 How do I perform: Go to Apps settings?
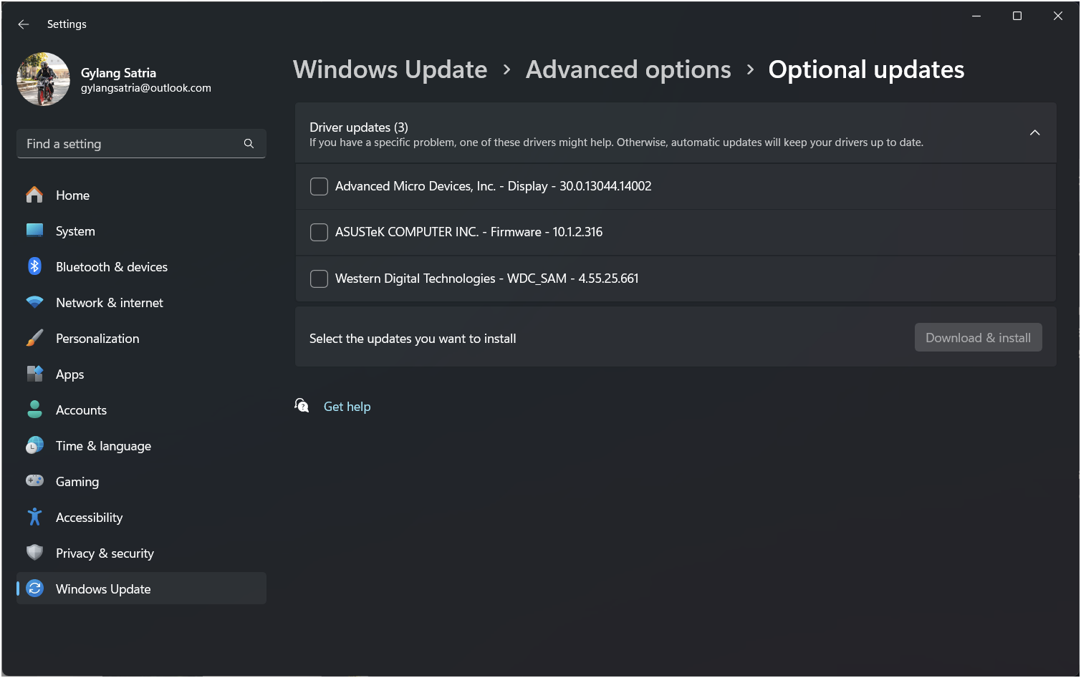141,374
